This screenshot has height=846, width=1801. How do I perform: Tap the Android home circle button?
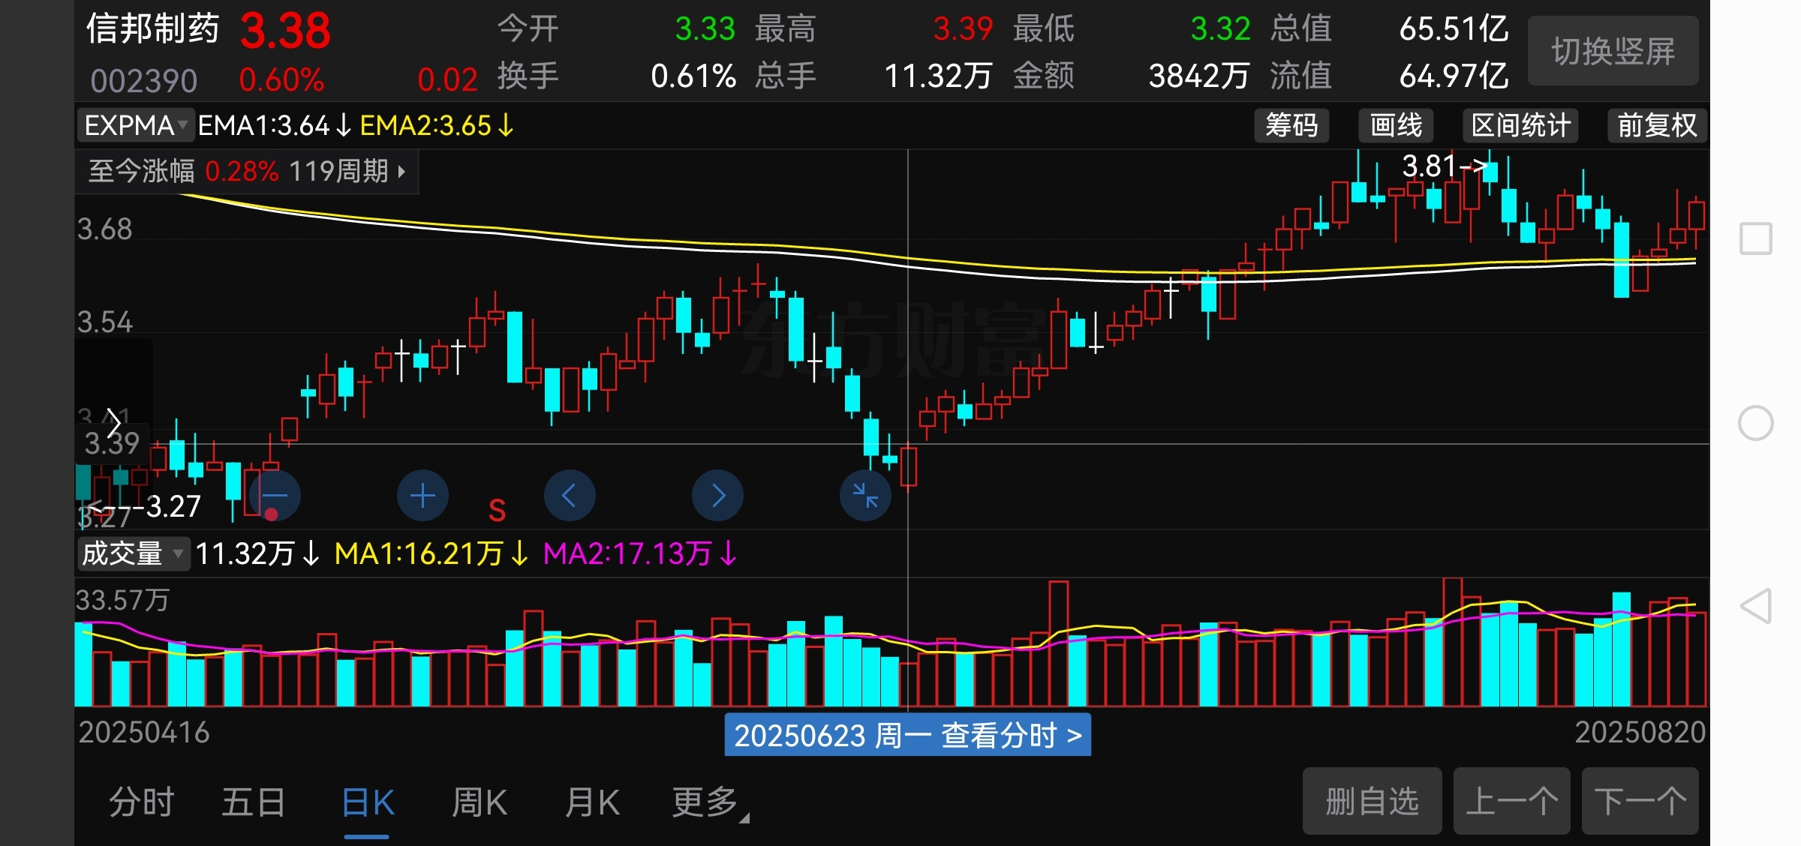[1756, 423]
